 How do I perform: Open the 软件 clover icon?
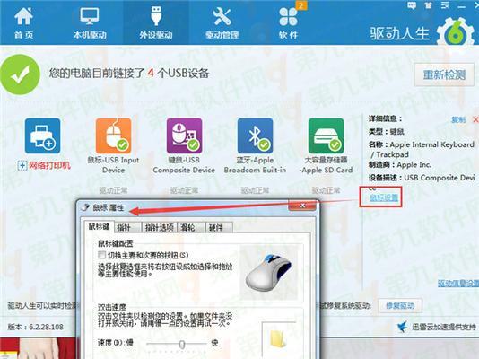288,16
